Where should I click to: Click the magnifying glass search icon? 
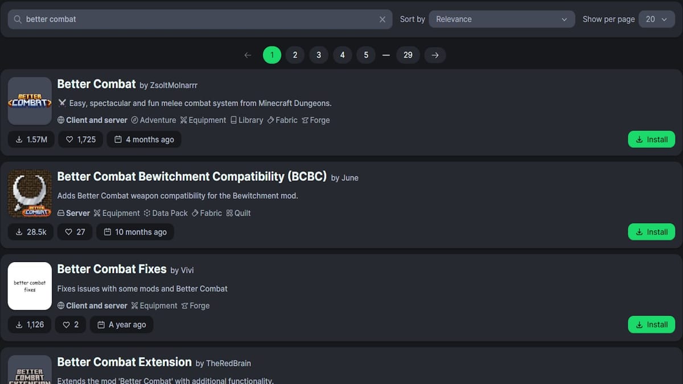(18, 19)
